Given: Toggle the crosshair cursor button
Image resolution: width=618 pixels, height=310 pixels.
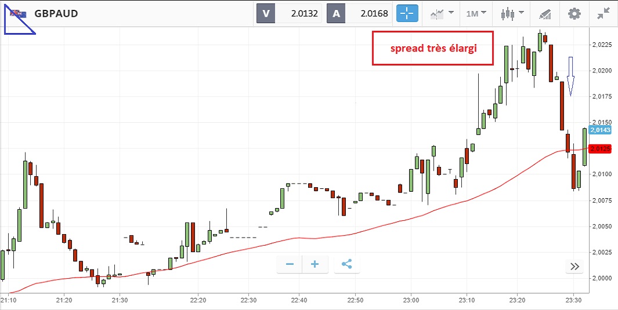Looking at the screenshot, I should click(407, 13).
